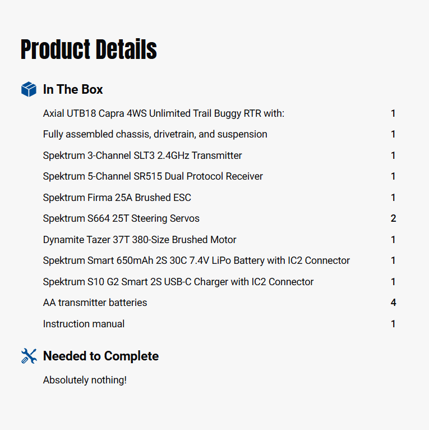
Task: Click Dynamite Tazer 37T Brushed Motor
Action: [140, 240]
